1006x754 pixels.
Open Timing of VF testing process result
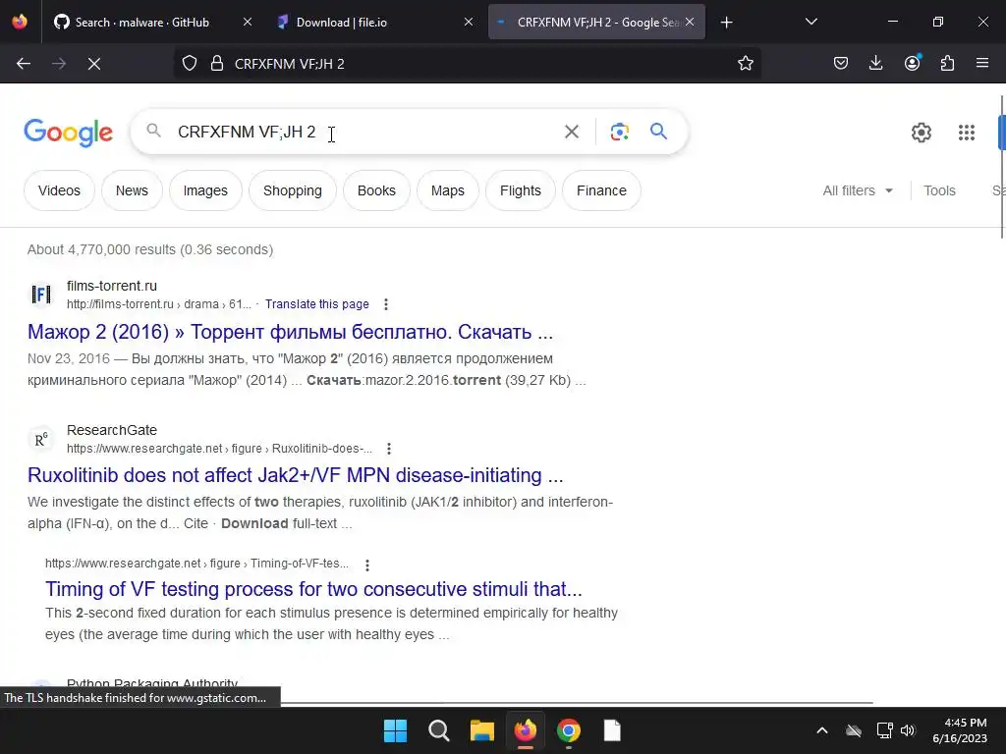pos(313,589)
